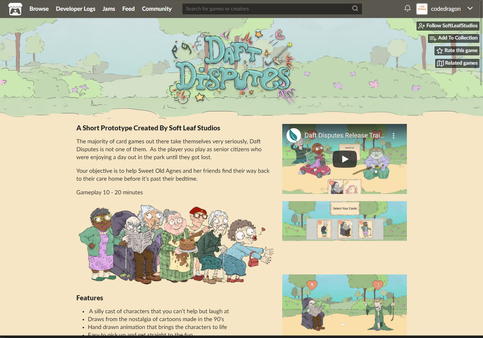This screenshot has height=338, width=483.
Task: Select the Features heading
Action: 90,298
